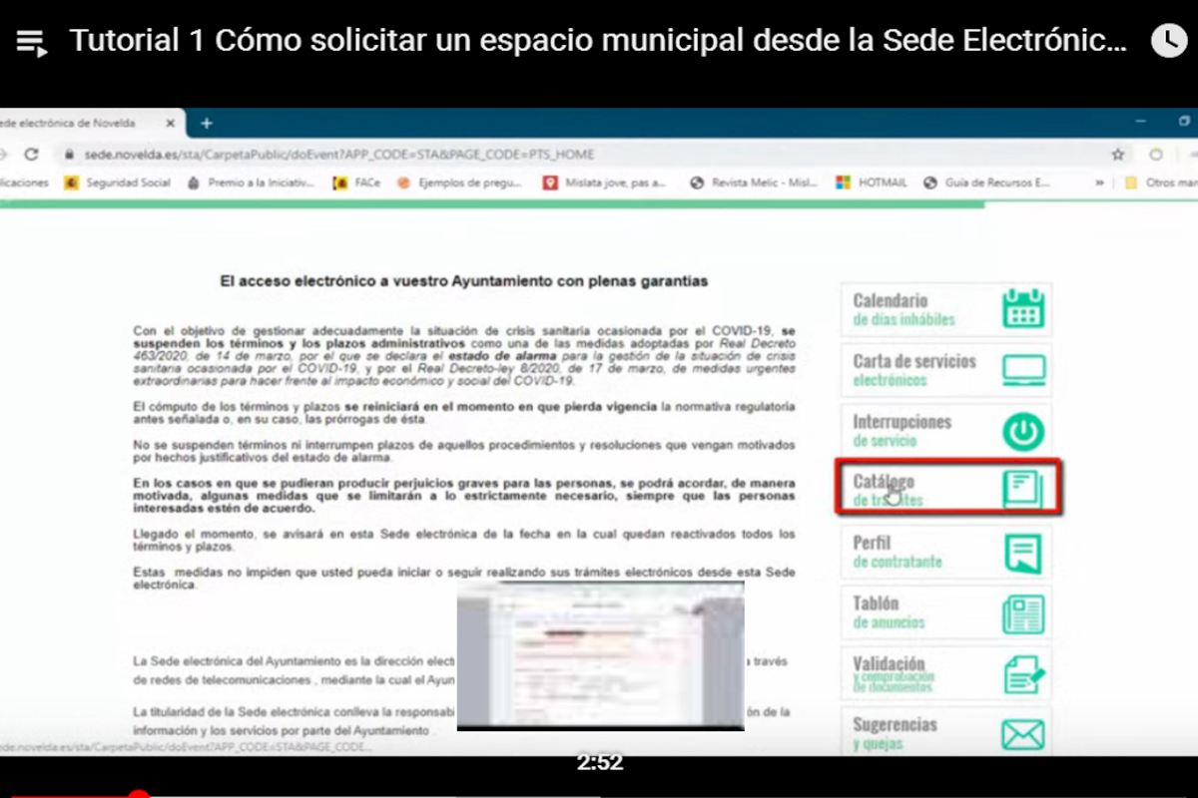
Task: Click the red video progress bar scrubber
Action: coord(139,795)
